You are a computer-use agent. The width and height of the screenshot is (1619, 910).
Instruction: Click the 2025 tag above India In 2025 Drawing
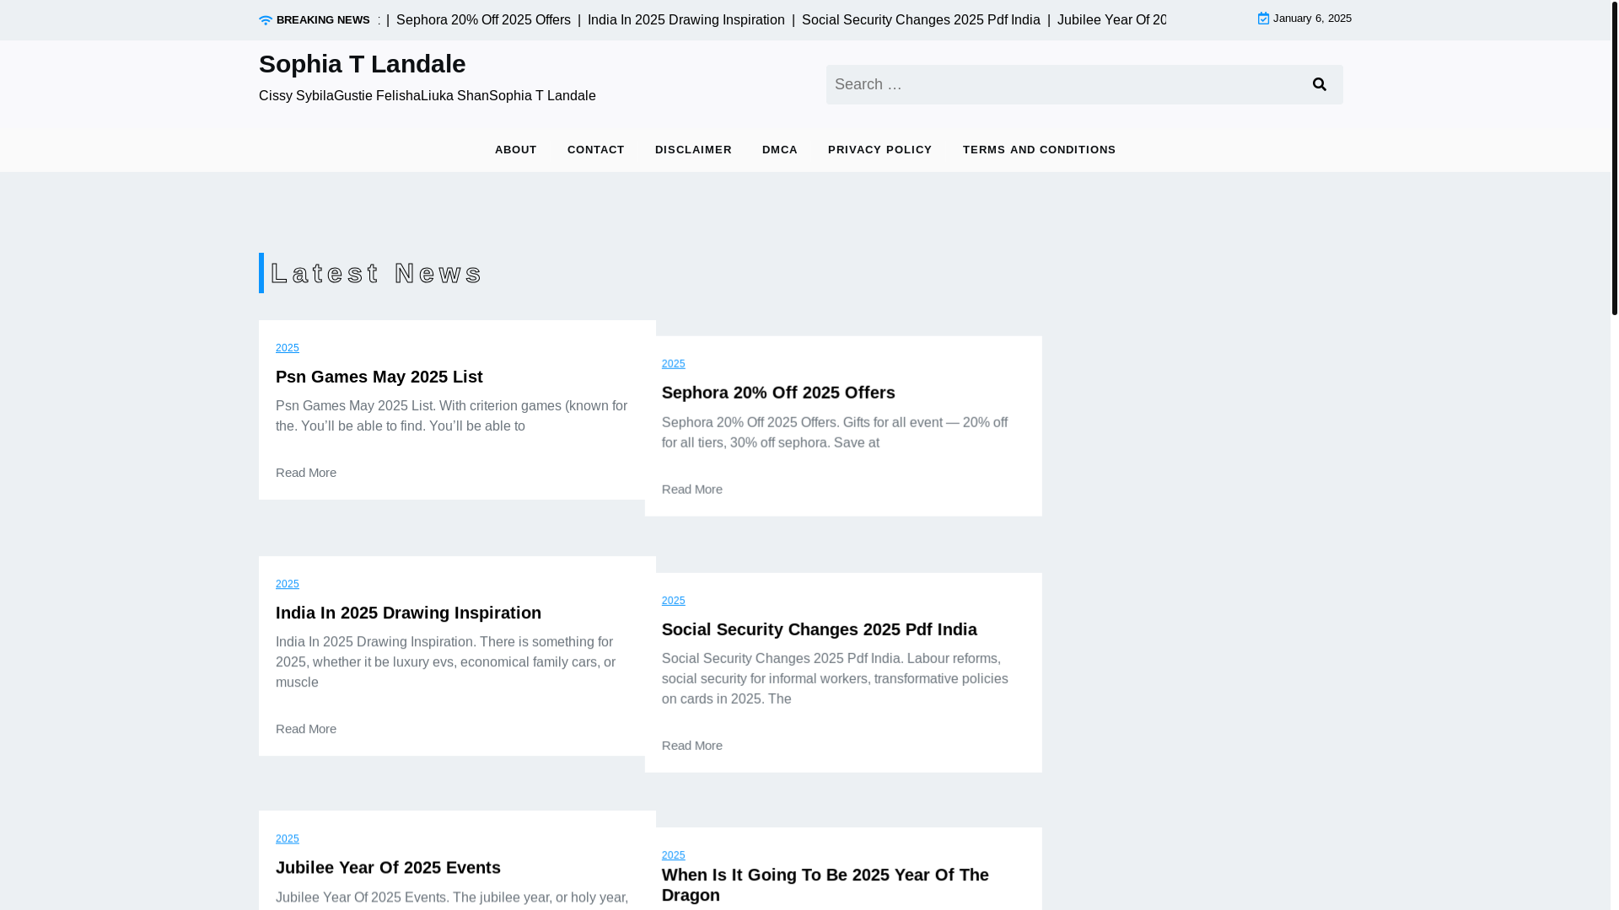click(x=288, y=584)
